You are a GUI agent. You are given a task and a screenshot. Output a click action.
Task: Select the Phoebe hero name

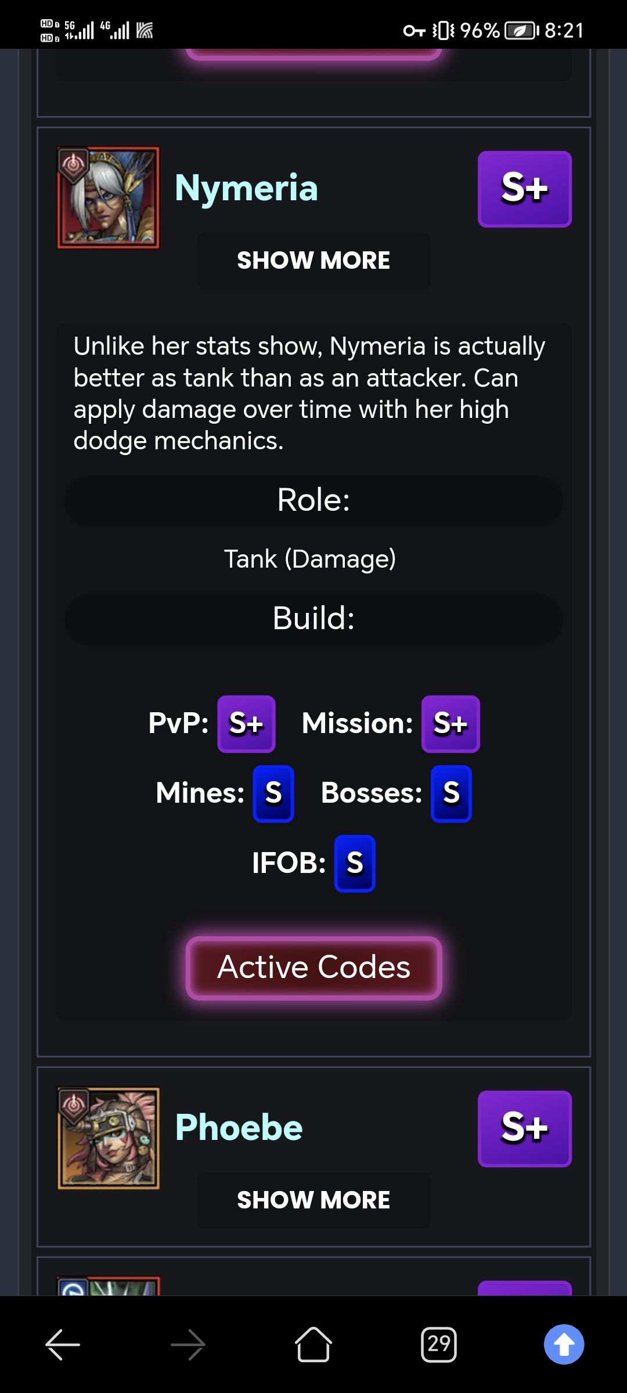pyautogui.click(x=239, y=1128)
